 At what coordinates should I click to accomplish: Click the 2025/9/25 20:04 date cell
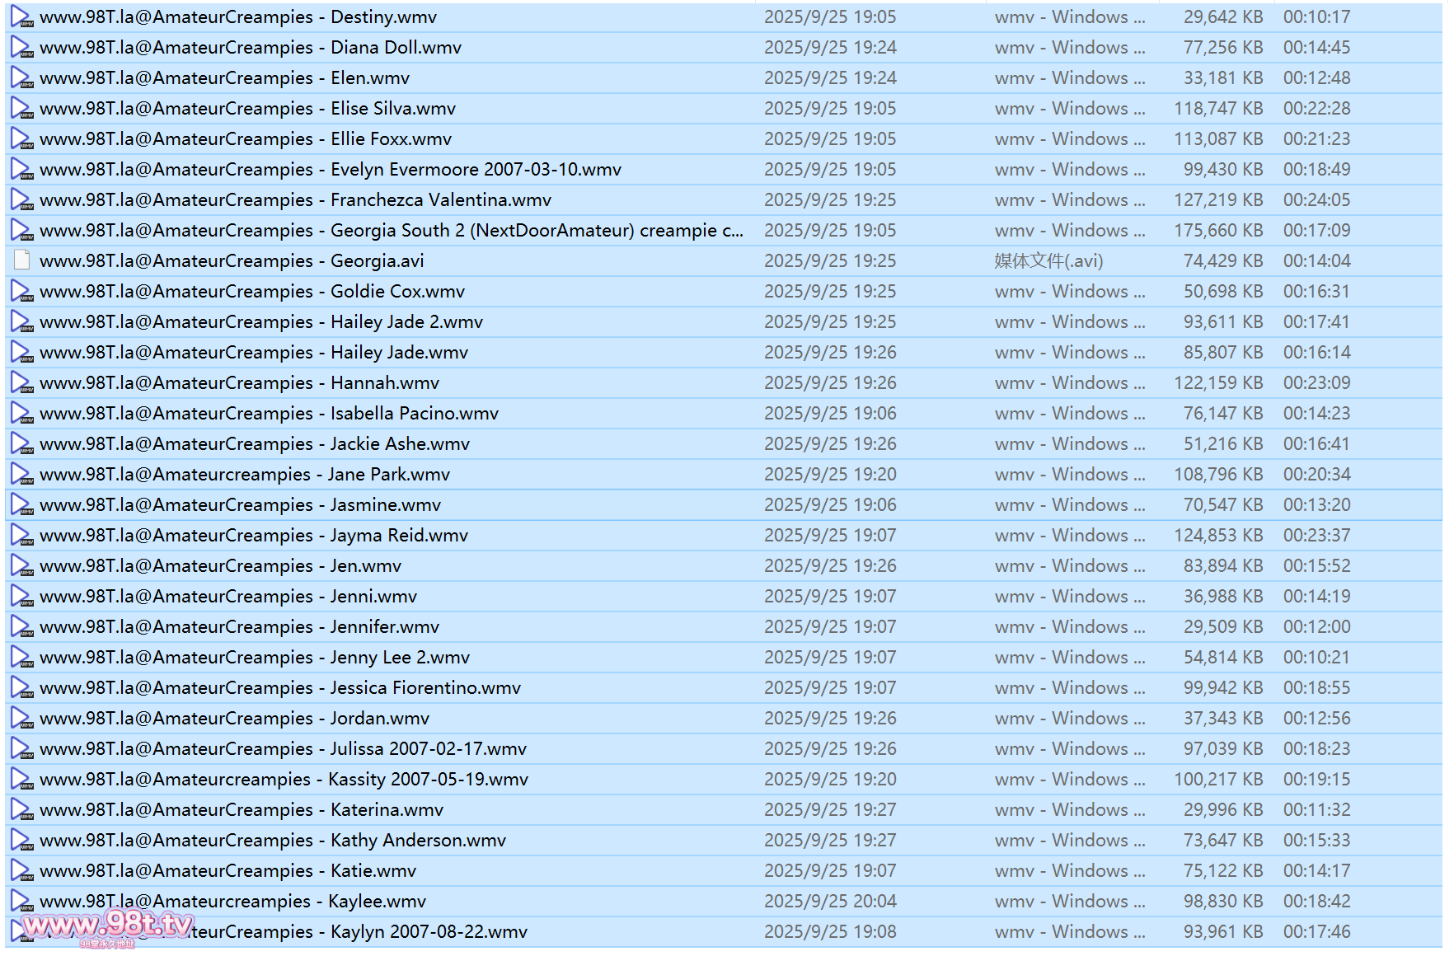pyautogui.click(x=829, y=902)
